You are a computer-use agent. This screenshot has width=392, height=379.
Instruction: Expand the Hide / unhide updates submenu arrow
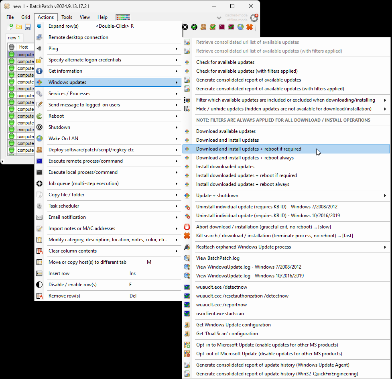385,109
